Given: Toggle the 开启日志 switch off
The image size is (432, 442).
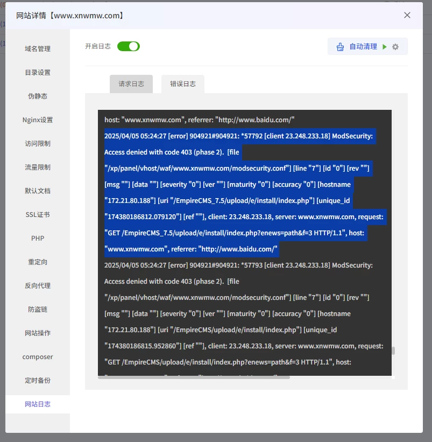Looking at the screenshot, I should pos(128,46).
